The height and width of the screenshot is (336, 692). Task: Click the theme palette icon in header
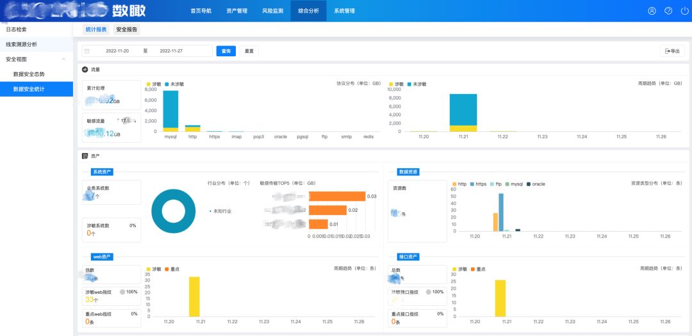[x=668, y=11]
